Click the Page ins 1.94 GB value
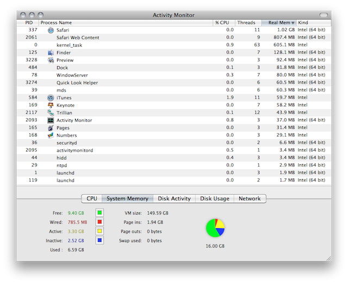Screen dimensions: 348x284 pyautogui.click(x=155, y=222)
